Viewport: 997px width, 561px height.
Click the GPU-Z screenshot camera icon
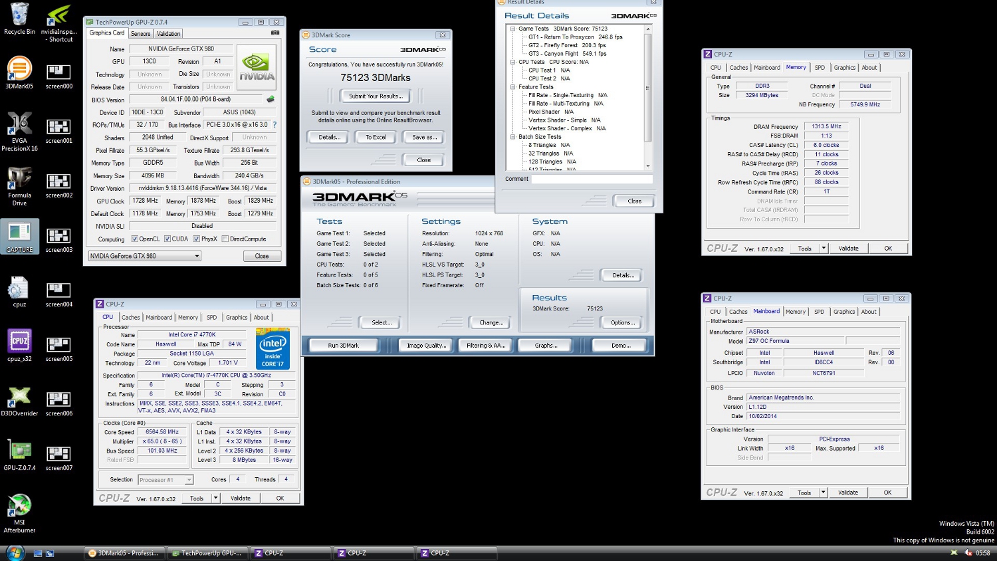[x=275, y=33]
